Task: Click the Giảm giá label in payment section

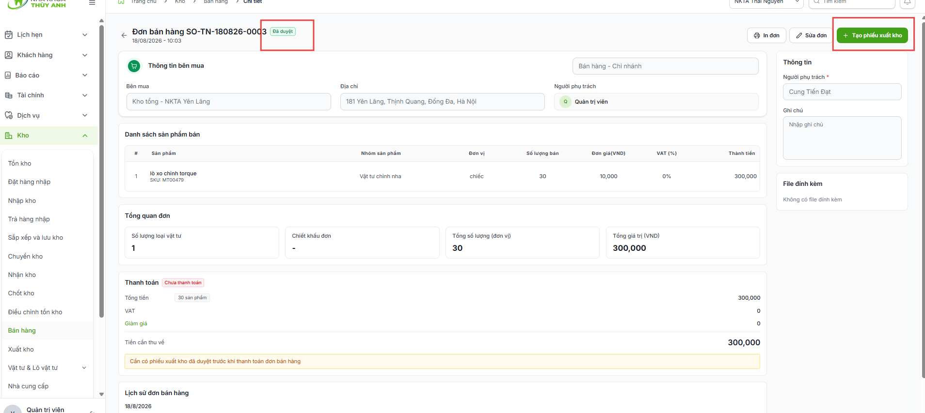Action: click(x=136, y=323)
